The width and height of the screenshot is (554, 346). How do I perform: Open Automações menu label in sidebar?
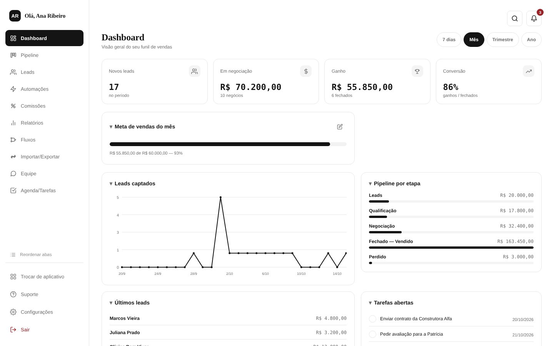pos(35,89)
